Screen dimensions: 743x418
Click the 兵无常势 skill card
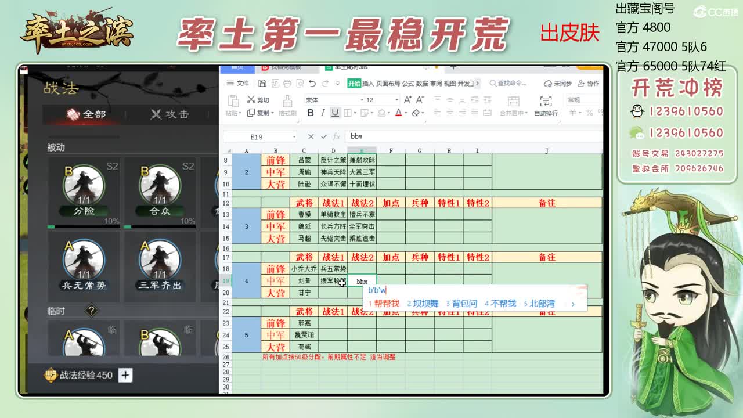tap(84, 266)
